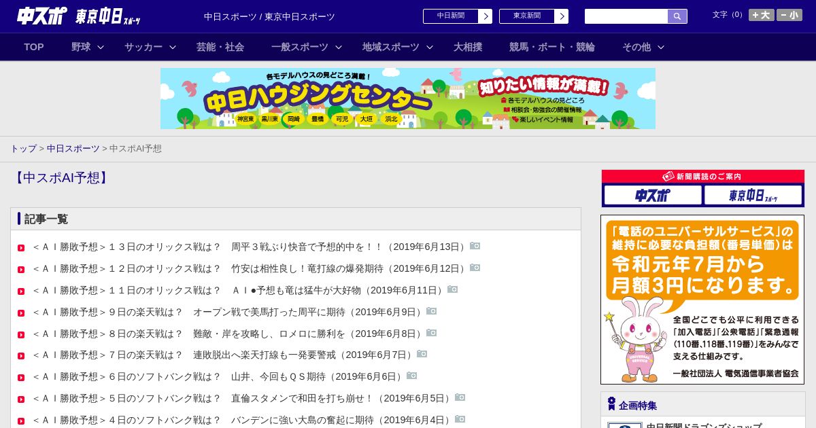The width and height of the screenshot is (816, 428).
Task: Open the 一般スポーツ menu
Action: click(x=300, y=47)
